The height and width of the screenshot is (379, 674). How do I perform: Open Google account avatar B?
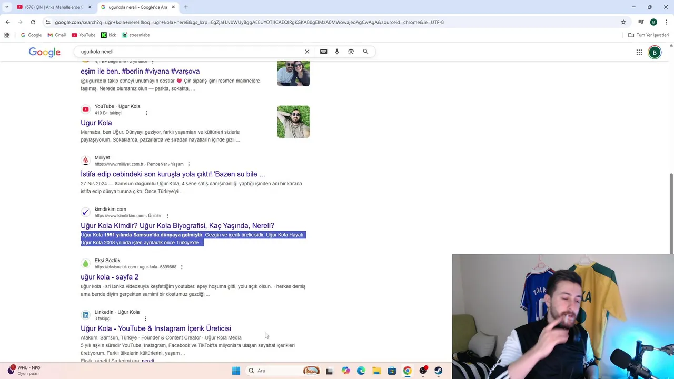tap(655, 52)
